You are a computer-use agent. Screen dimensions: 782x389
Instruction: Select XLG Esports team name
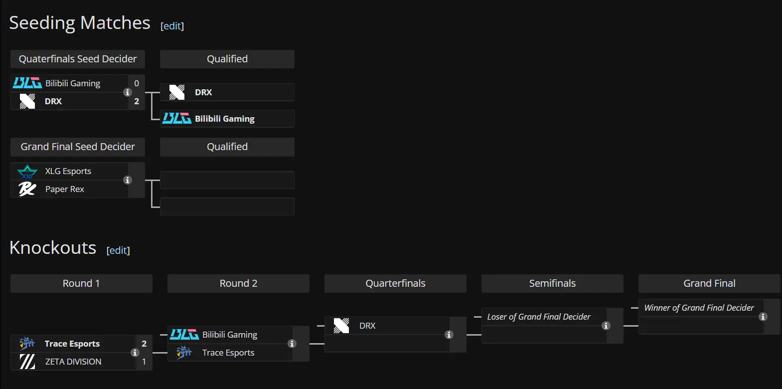(x=68, y=171)
